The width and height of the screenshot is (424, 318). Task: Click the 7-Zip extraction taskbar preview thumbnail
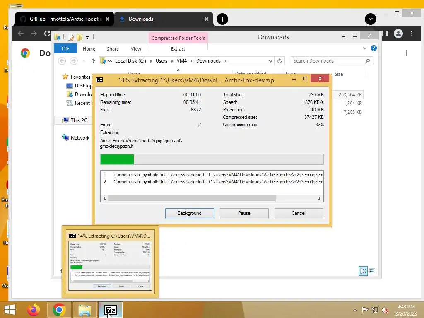pos(110,265)
